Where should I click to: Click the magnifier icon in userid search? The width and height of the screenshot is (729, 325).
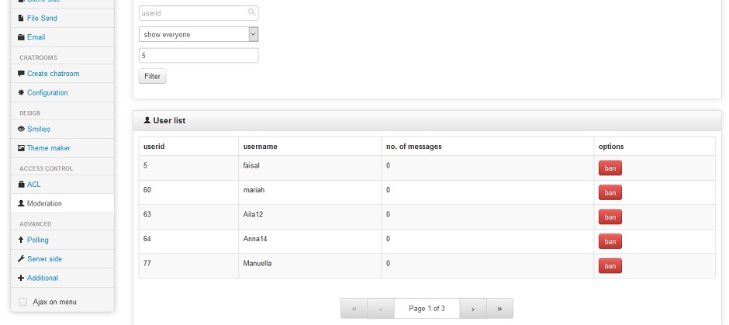[x=251, y=12]
